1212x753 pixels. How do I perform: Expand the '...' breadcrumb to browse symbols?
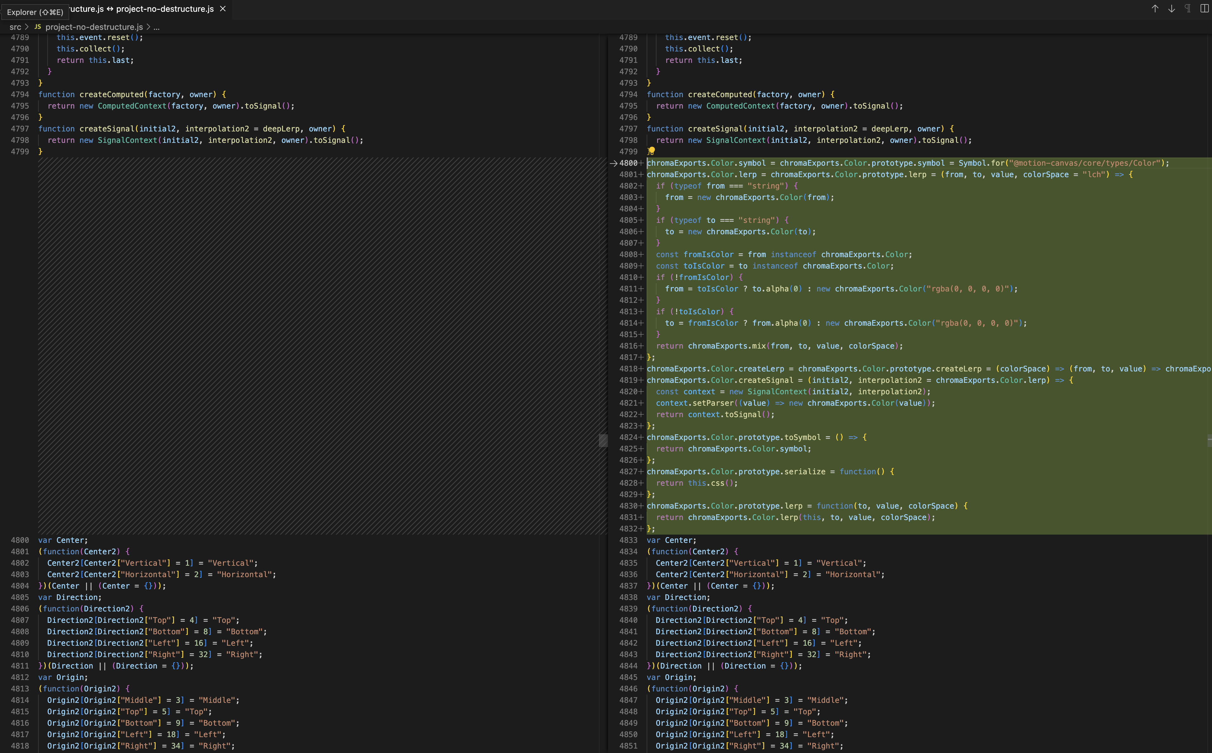pyautogui.click(x=156, y=27)
